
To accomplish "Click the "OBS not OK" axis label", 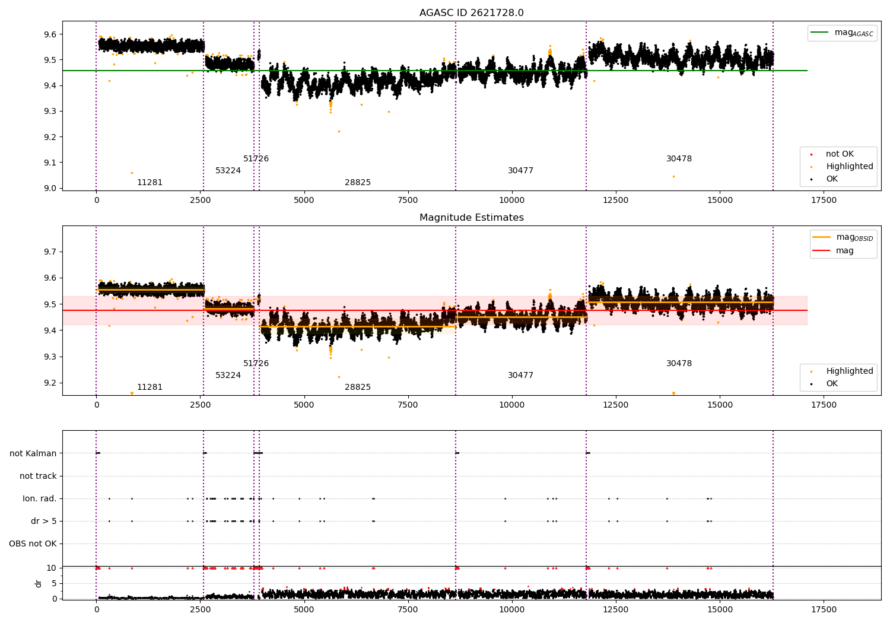I will point(33,544).
